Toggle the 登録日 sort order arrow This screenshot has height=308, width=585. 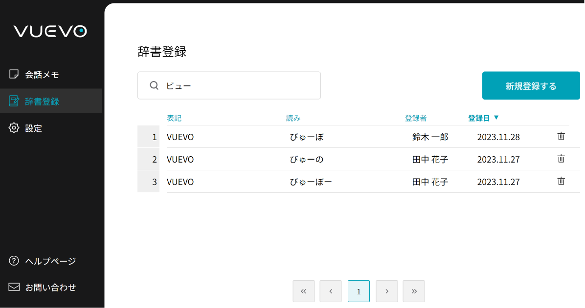click(496, 117)
